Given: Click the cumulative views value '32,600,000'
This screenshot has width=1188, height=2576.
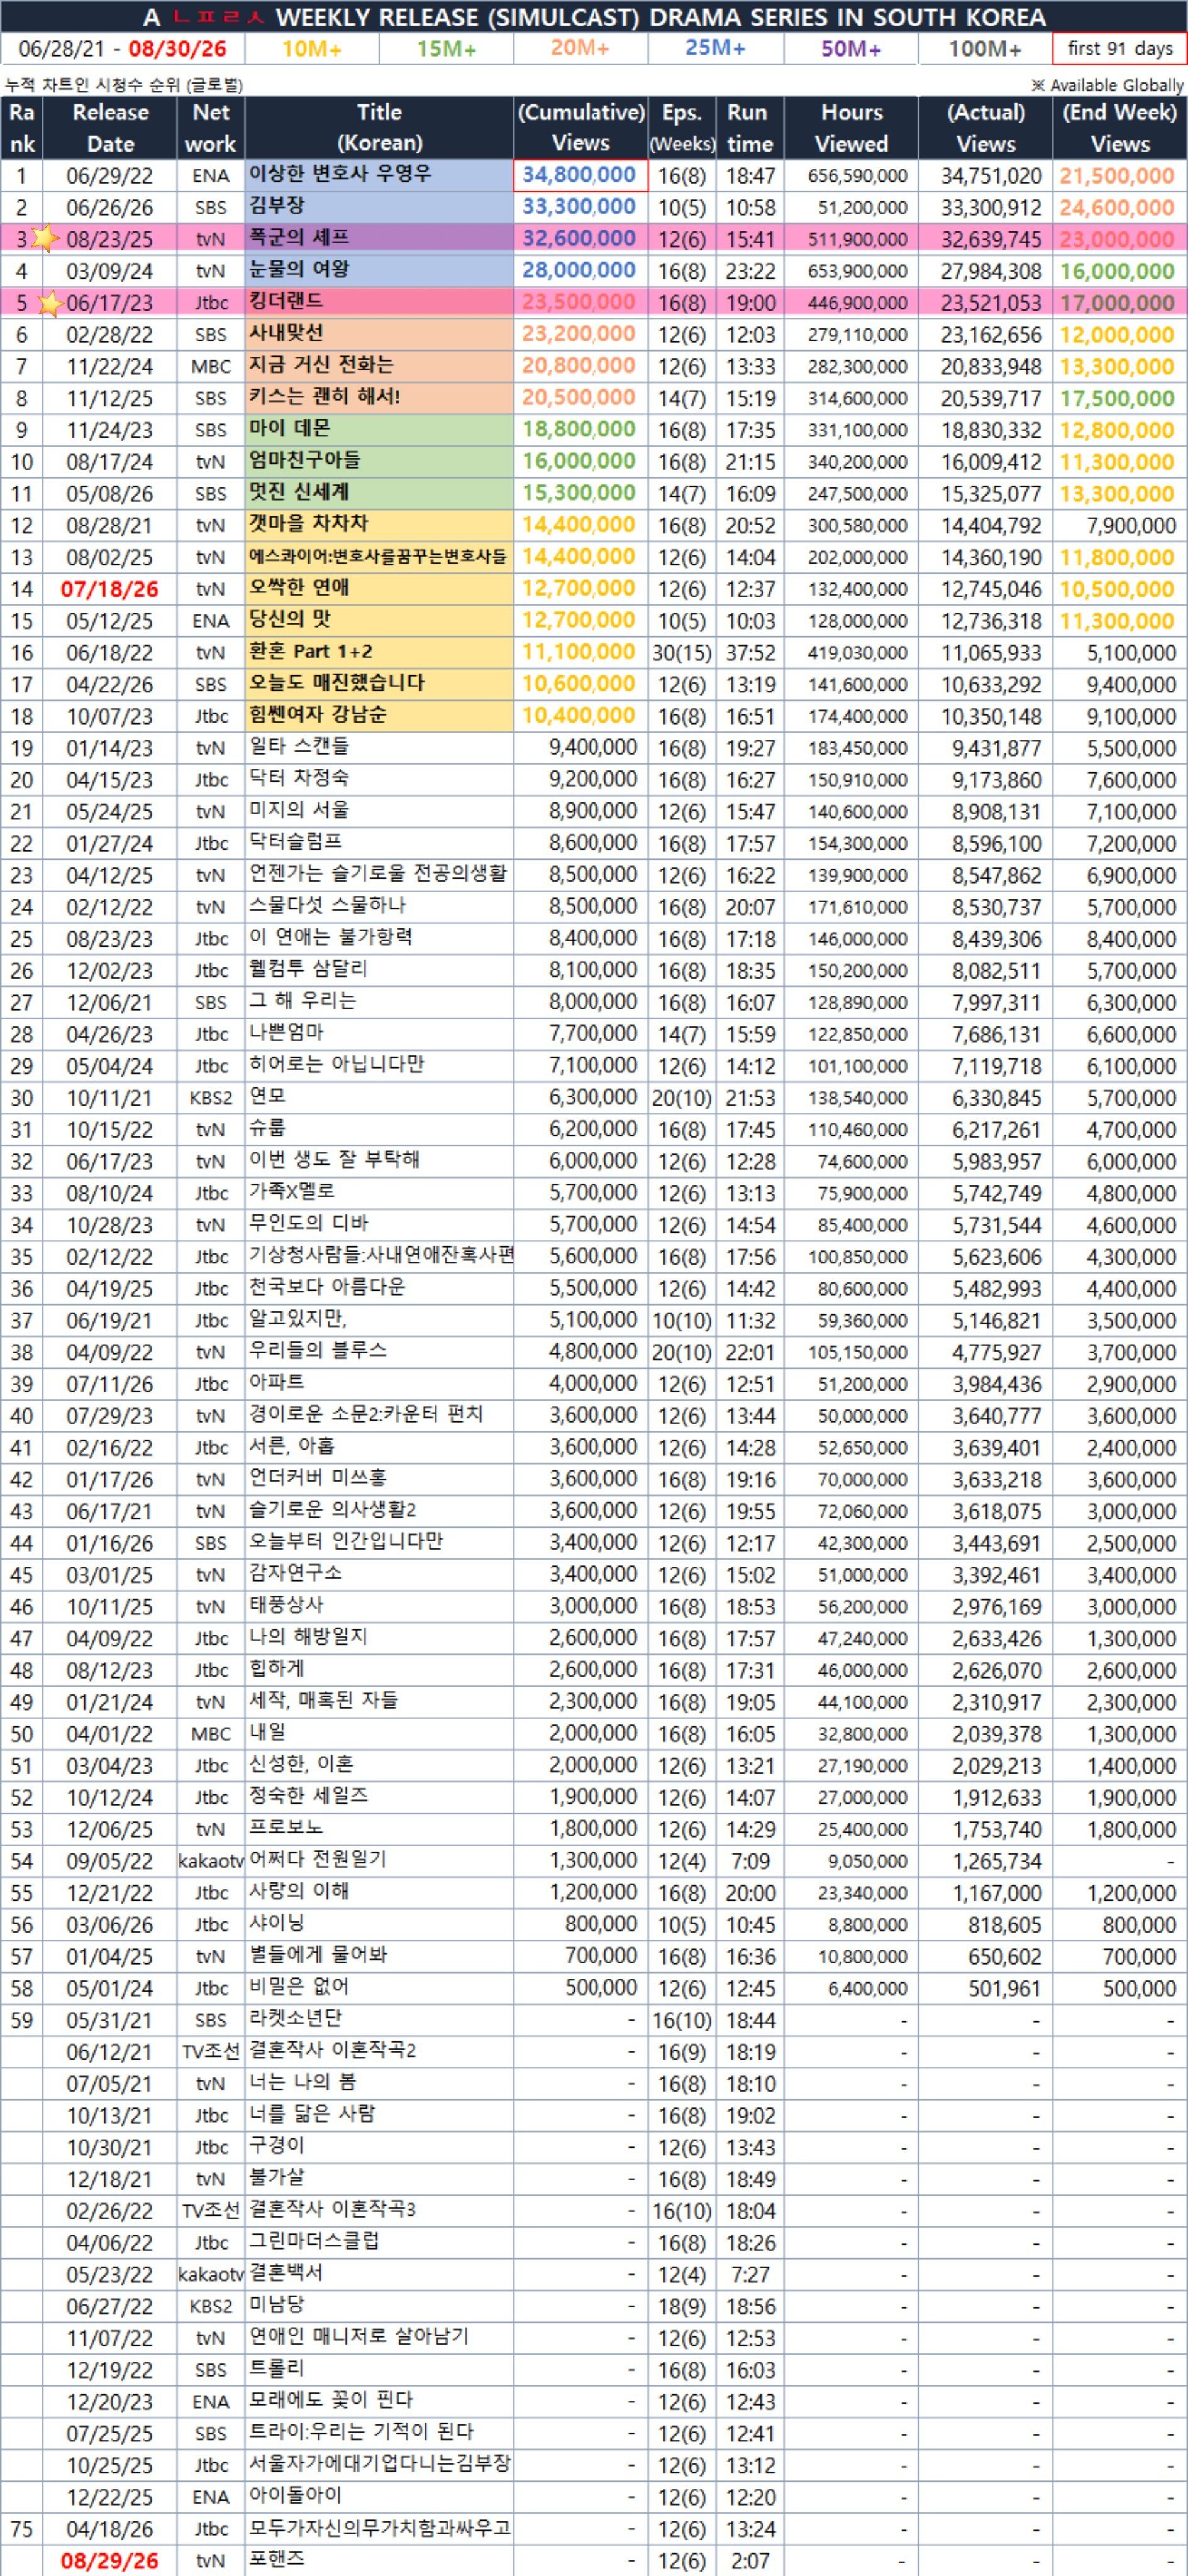Looking at the screenshot, I should coord(579,239).
